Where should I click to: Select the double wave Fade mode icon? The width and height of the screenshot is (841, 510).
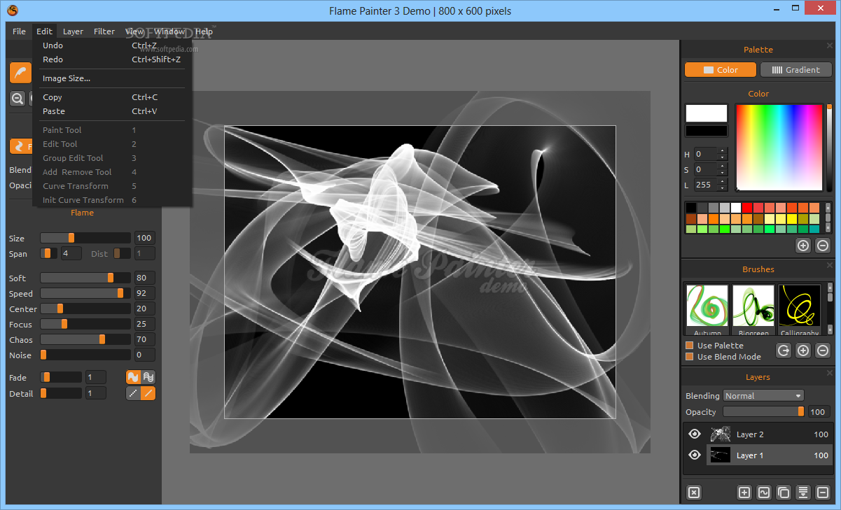[x=148, y=377]
